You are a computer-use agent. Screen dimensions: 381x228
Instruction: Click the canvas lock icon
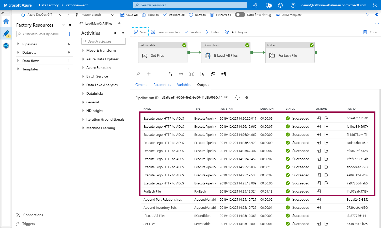point(170,74)
